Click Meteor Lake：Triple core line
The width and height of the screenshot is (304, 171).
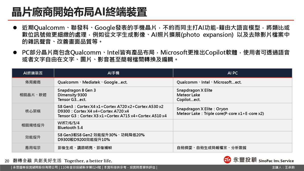pyautogui.click(x=220, y=113)
